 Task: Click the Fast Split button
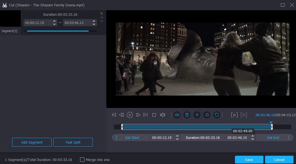click(73, 142)
